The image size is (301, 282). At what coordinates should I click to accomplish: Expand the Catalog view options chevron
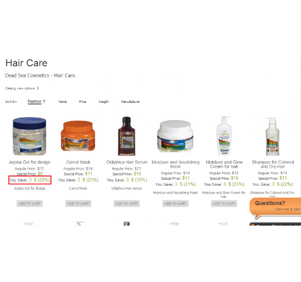coord(38,88)
